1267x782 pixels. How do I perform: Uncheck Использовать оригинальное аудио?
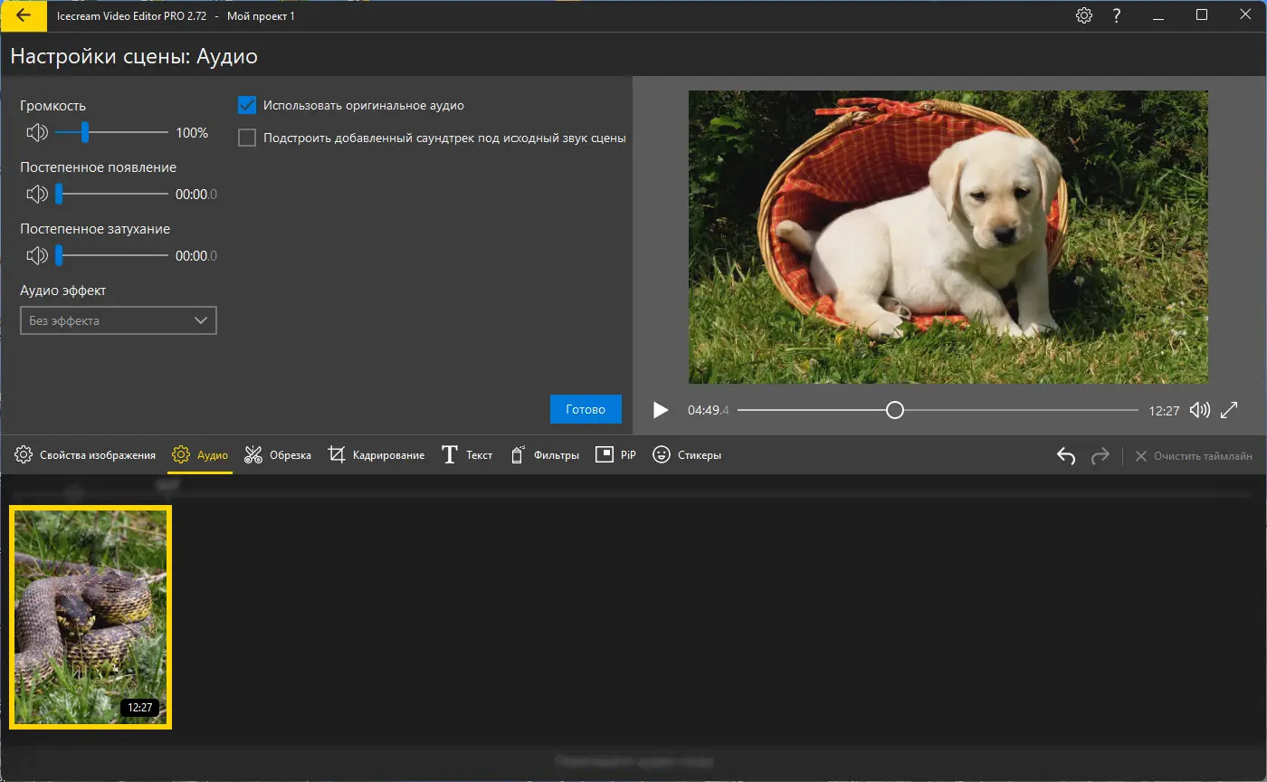pos(247,106)
